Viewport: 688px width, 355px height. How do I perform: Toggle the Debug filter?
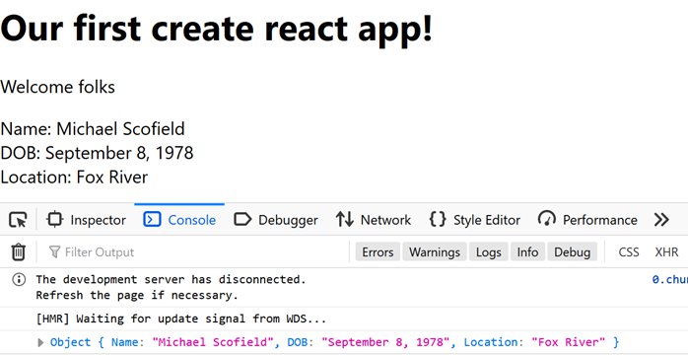[572, 252]
